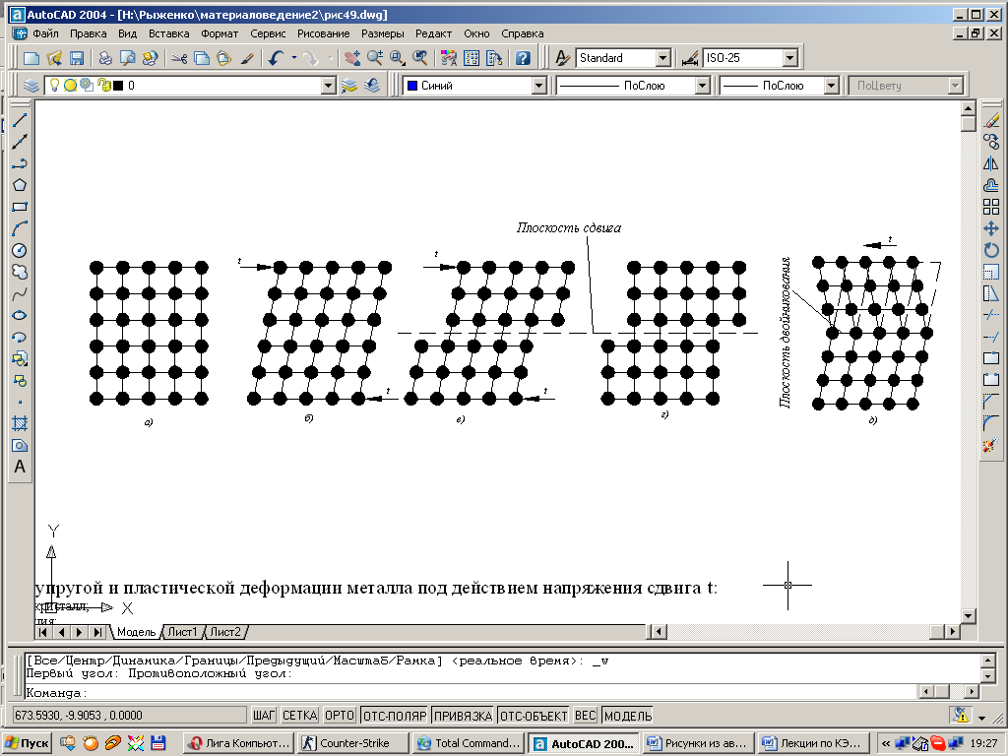Toggle layer 0 lightbulb on/off icon
Viewport: 1008px width, 756px height.
click(x=55, y=86)
